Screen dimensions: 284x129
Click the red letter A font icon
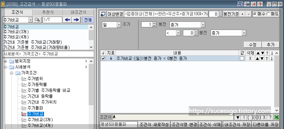[x=254, y=4]
